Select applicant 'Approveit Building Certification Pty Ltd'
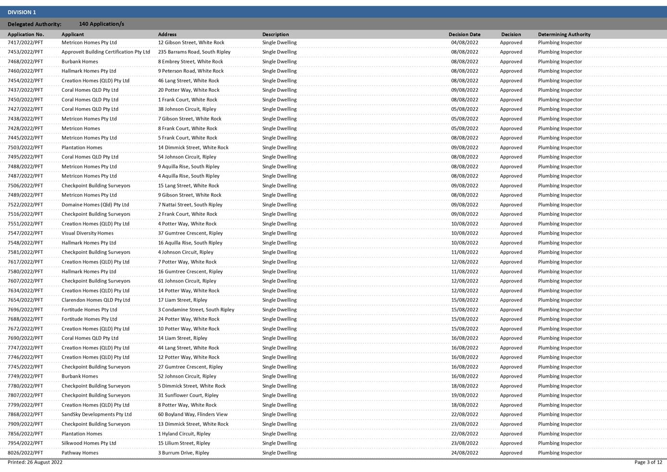667x472 pixels. click(106, 52)
